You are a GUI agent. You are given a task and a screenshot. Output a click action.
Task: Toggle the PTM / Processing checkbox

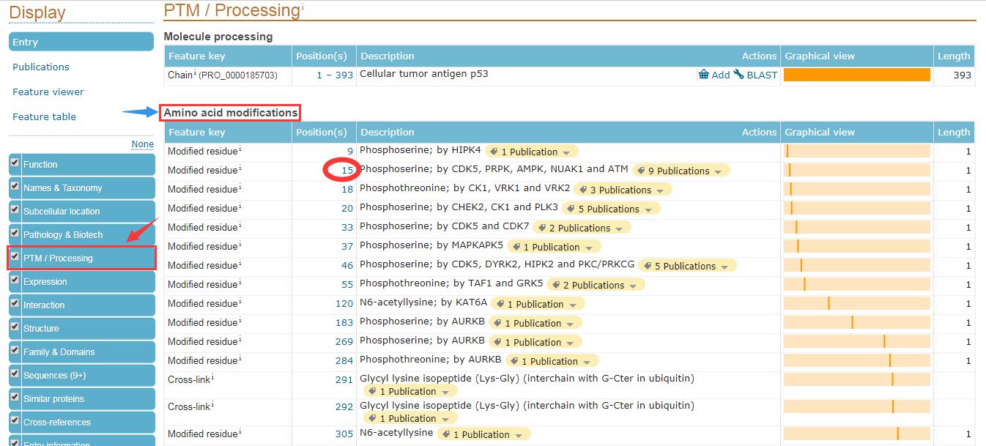(x=15, y=256)
